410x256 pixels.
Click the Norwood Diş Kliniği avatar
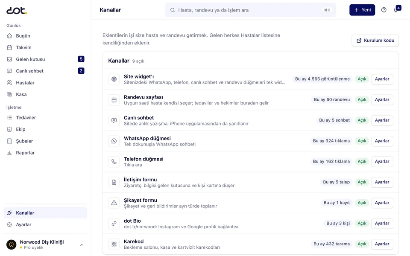pyautogui.click(x=11, y=245)
